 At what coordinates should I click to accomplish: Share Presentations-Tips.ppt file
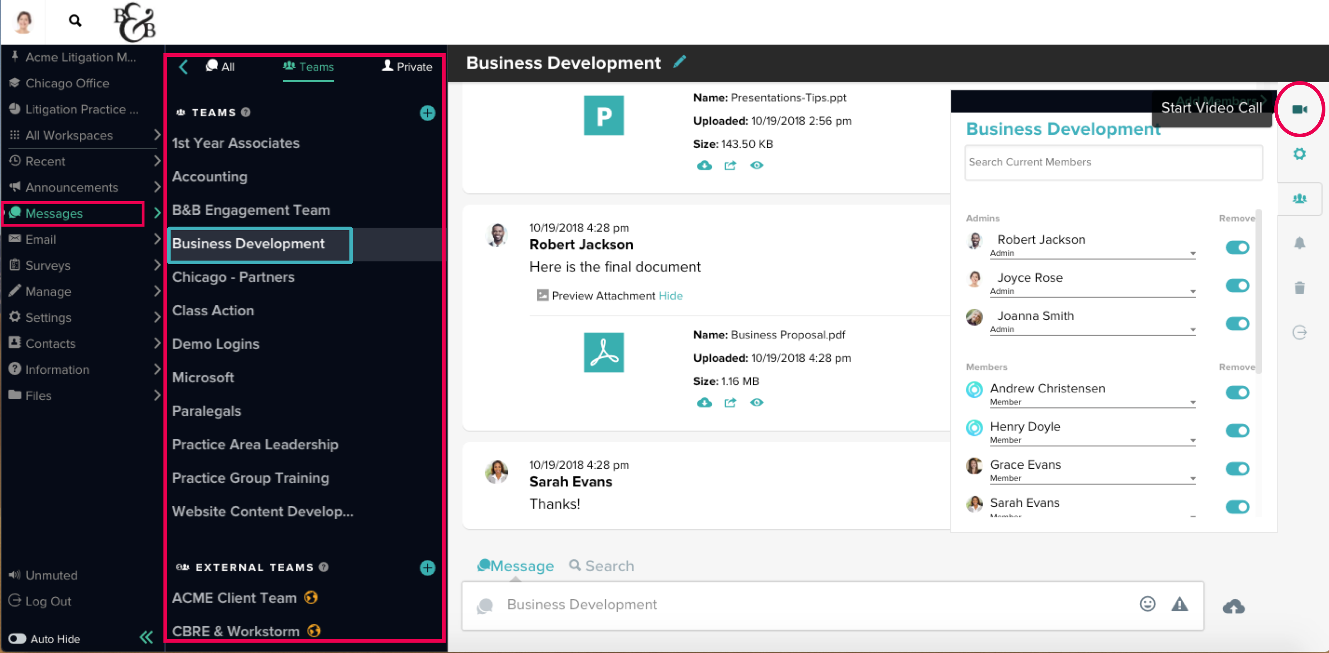point(730,165)
